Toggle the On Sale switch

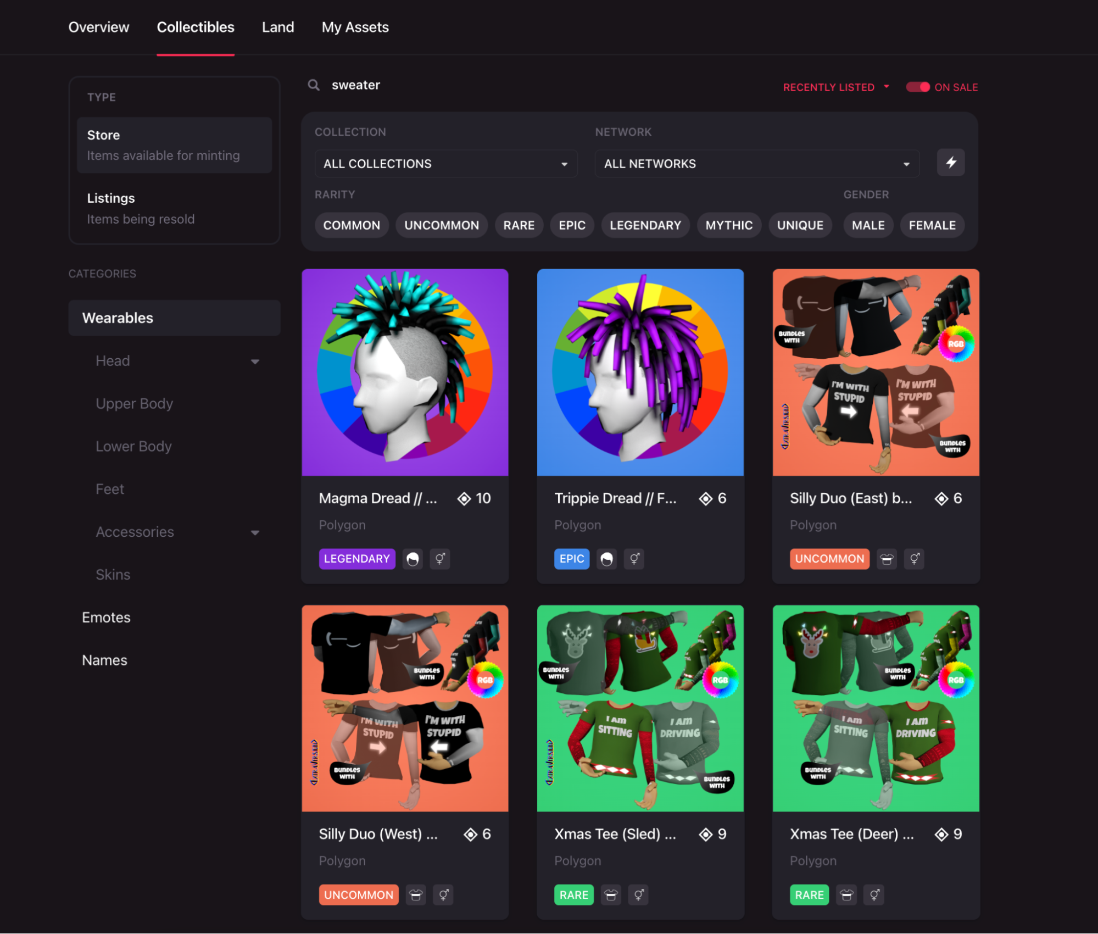(917, 87)
